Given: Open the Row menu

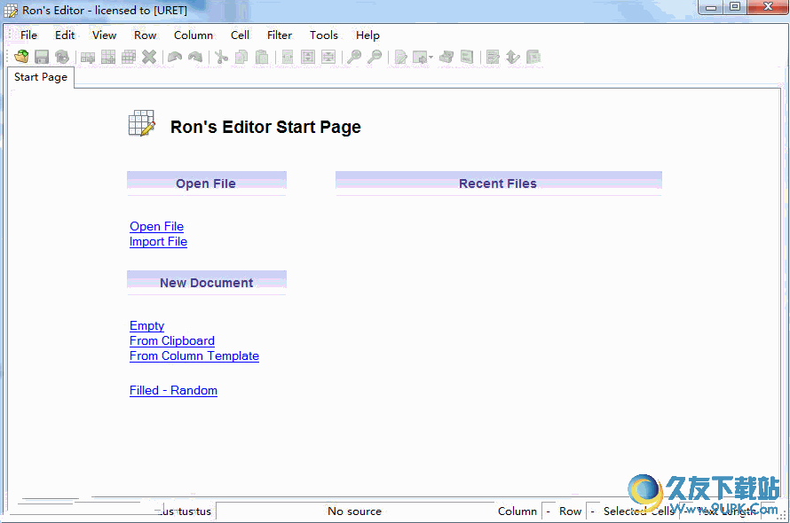Looking at the screenshot, I should tap(145, 35).
